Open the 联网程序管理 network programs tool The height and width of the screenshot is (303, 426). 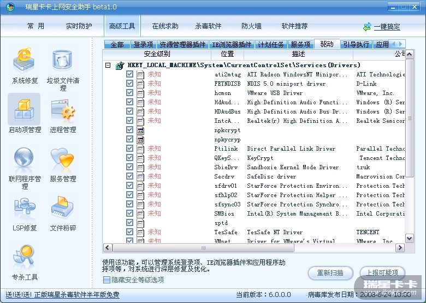click(x=25, y=168)
